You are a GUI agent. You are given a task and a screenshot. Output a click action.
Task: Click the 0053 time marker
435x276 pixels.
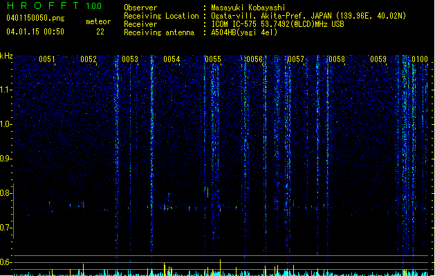pos(130,59)
